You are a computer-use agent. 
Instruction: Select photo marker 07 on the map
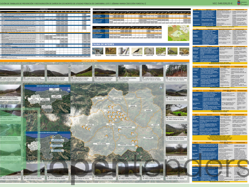[133, 134]
